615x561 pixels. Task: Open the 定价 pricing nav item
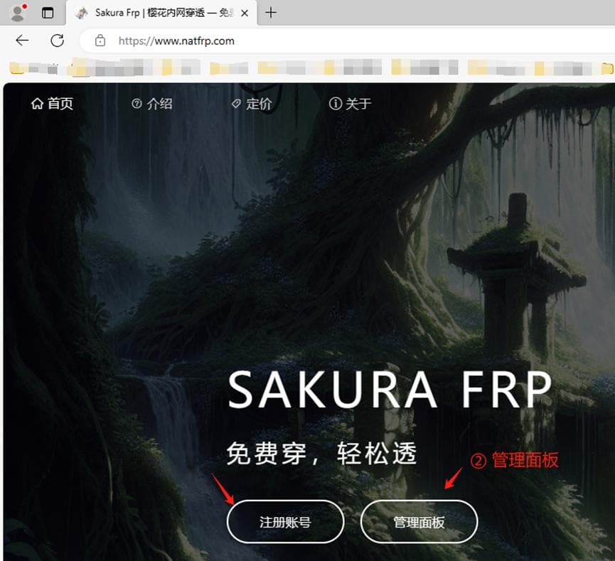252,104
